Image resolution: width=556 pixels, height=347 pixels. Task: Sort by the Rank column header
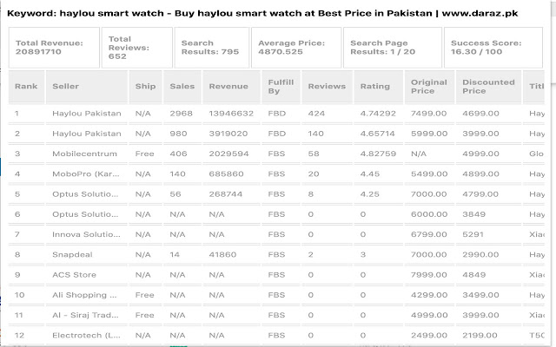[27, 87]
